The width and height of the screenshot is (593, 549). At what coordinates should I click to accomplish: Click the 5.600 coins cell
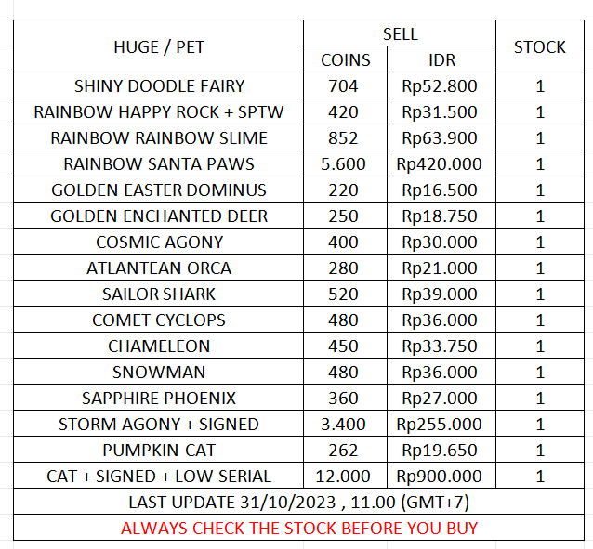click(346, 164)
